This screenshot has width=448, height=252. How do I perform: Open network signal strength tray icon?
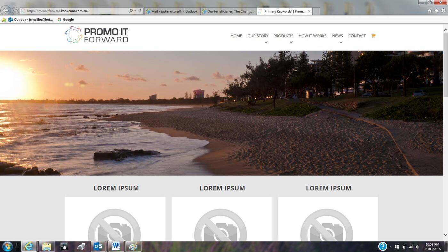pos(411,247)
